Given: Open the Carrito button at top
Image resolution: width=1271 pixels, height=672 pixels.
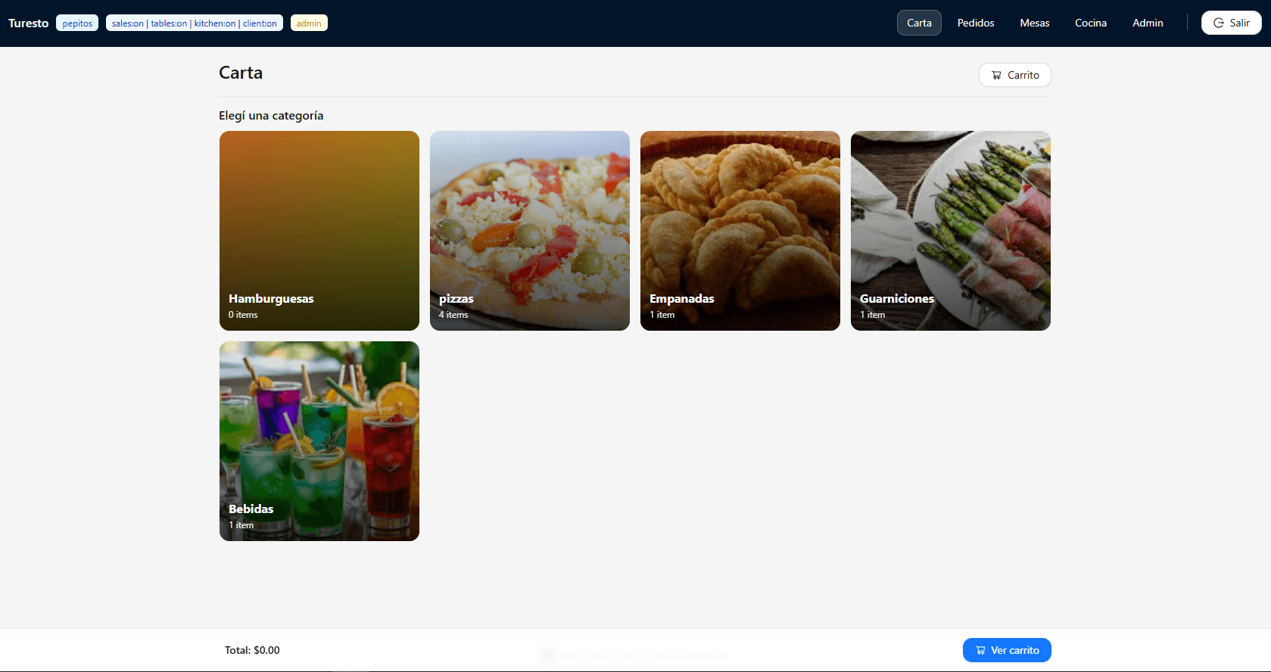Looking at the screenshot, I should 1014,75.
